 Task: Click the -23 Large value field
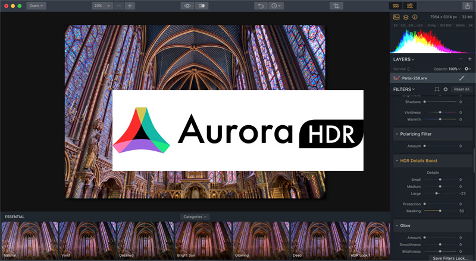[462, 193]
